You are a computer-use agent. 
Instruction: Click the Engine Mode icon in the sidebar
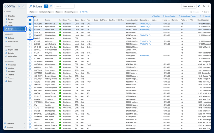point(6,50)
